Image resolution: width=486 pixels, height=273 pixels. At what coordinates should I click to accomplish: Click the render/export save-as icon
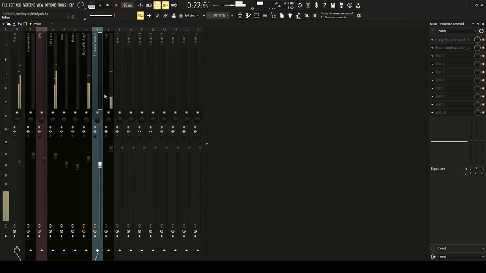[341, 5]
